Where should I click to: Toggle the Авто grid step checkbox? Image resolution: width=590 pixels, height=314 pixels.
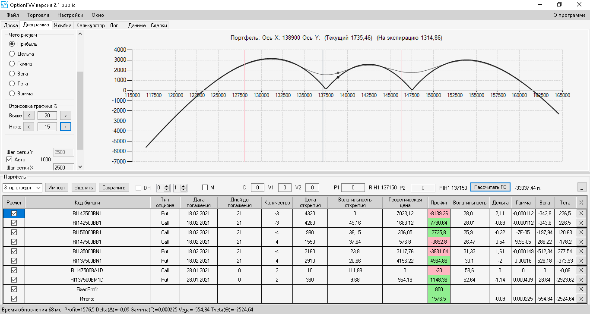(x=10, y=160)
